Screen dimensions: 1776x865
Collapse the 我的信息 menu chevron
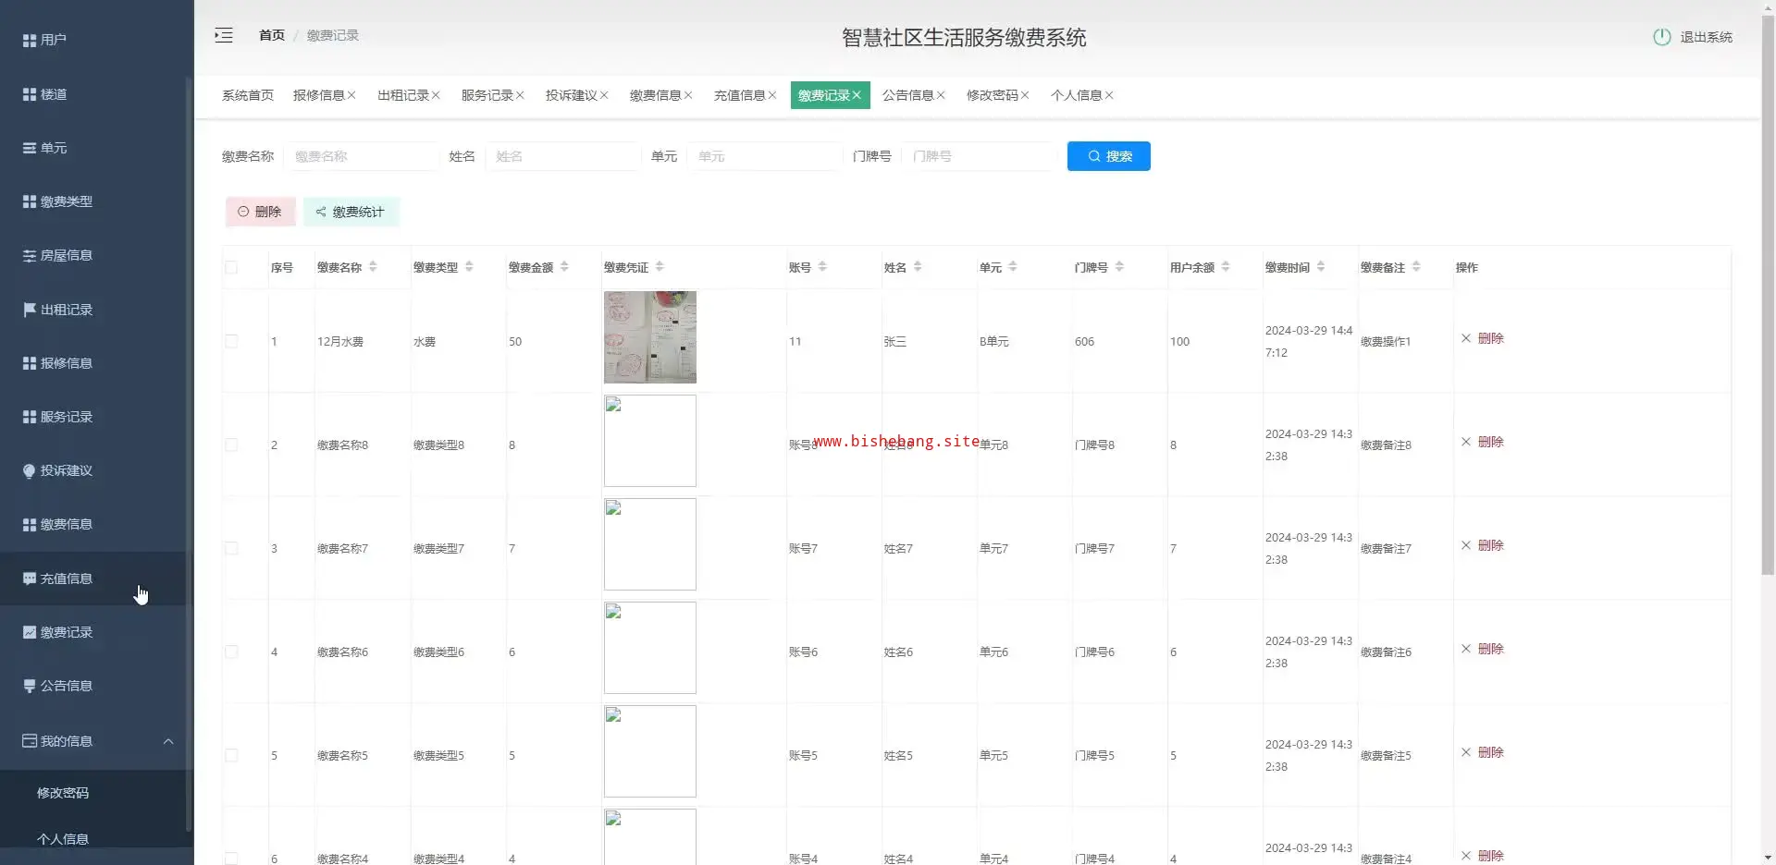pos(168,741)
